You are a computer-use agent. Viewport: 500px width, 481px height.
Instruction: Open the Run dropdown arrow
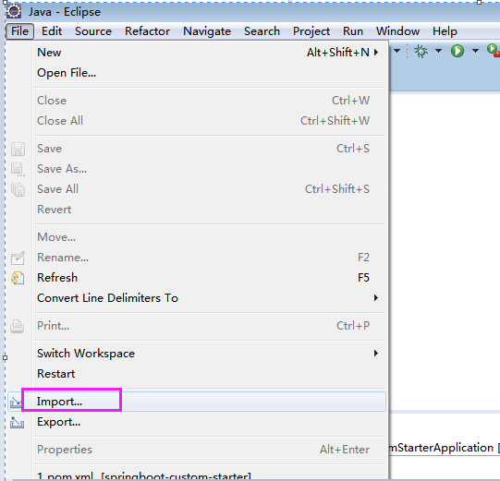pos(475,51)
